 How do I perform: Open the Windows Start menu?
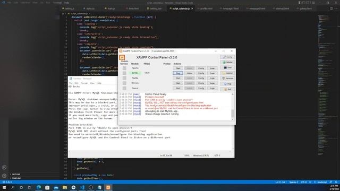pos(4,187)
